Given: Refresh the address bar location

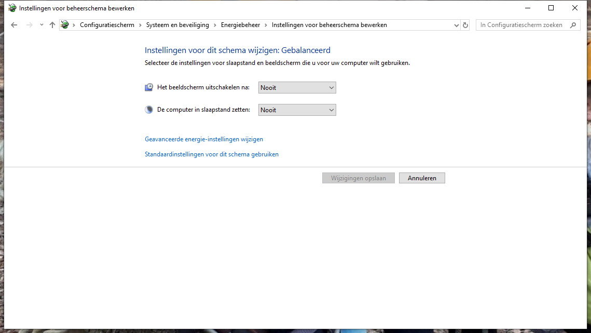Looking at the screenshot, I should pos(465,25).
